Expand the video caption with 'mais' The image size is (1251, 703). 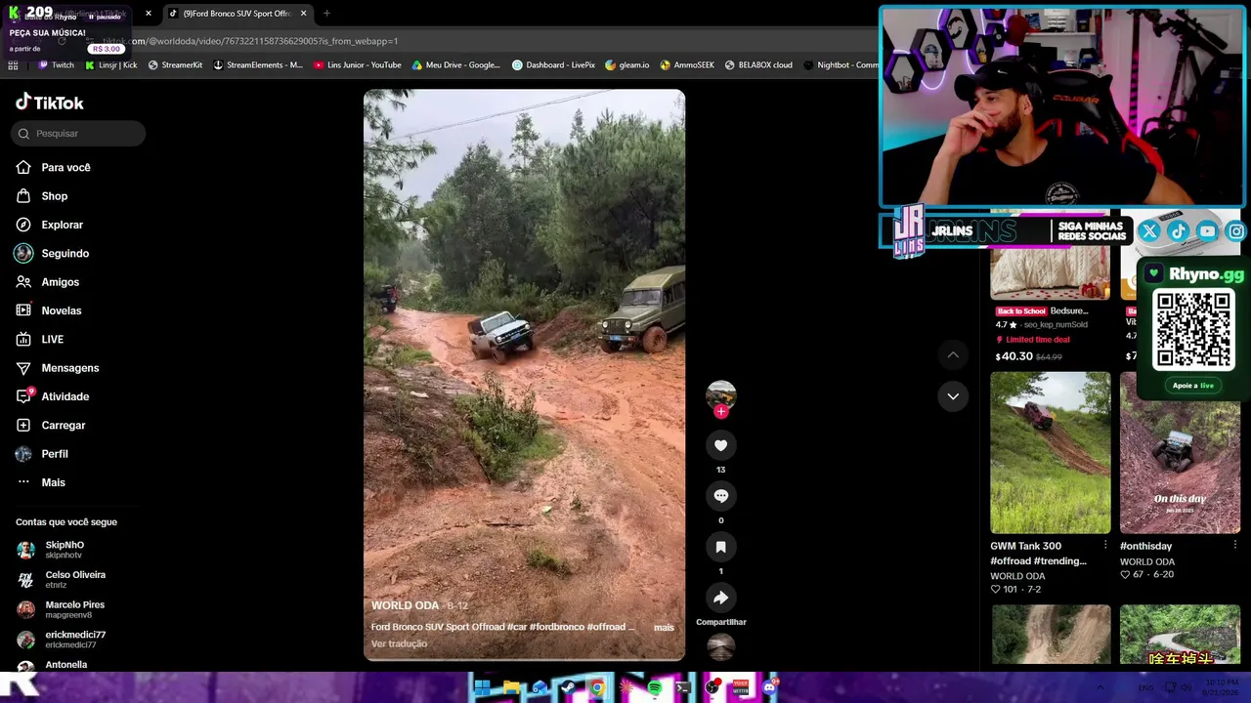point(664,628)
